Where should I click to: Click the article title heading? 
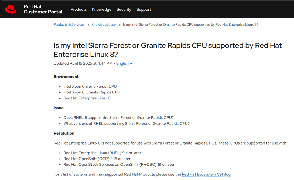[167, 50]
